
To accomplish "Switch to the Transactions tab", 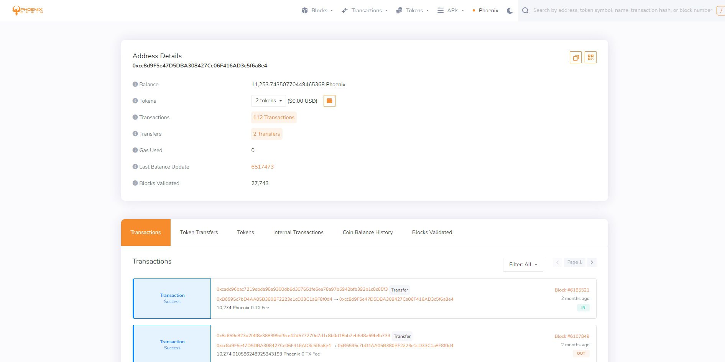I will tap(146, 233).
